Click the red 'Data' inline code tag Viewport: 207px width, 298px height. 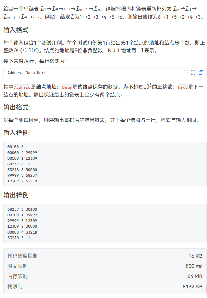tap(67, 87)
